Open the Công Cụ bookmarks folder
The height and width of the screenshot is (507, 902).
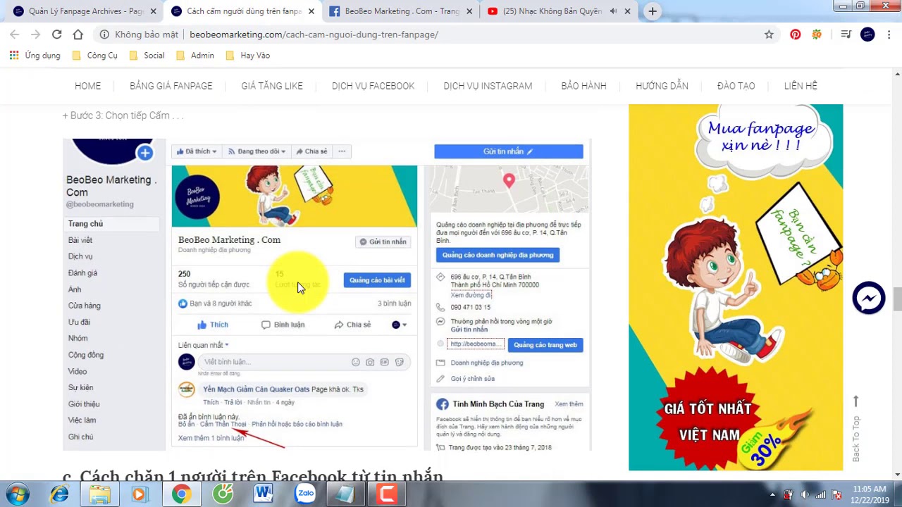[95, 55]
